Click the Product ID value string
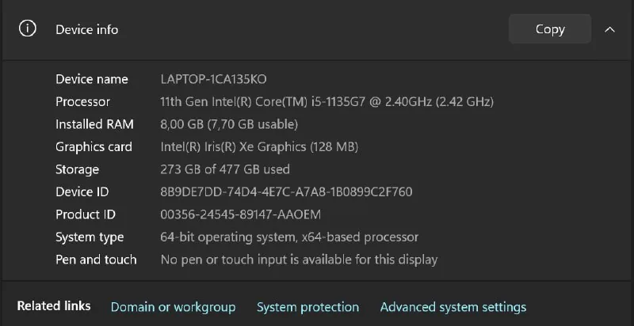 (241, 214)
